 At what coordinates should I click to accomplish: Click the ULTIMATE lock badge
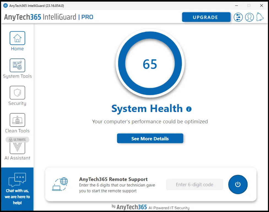pos(17,140)
